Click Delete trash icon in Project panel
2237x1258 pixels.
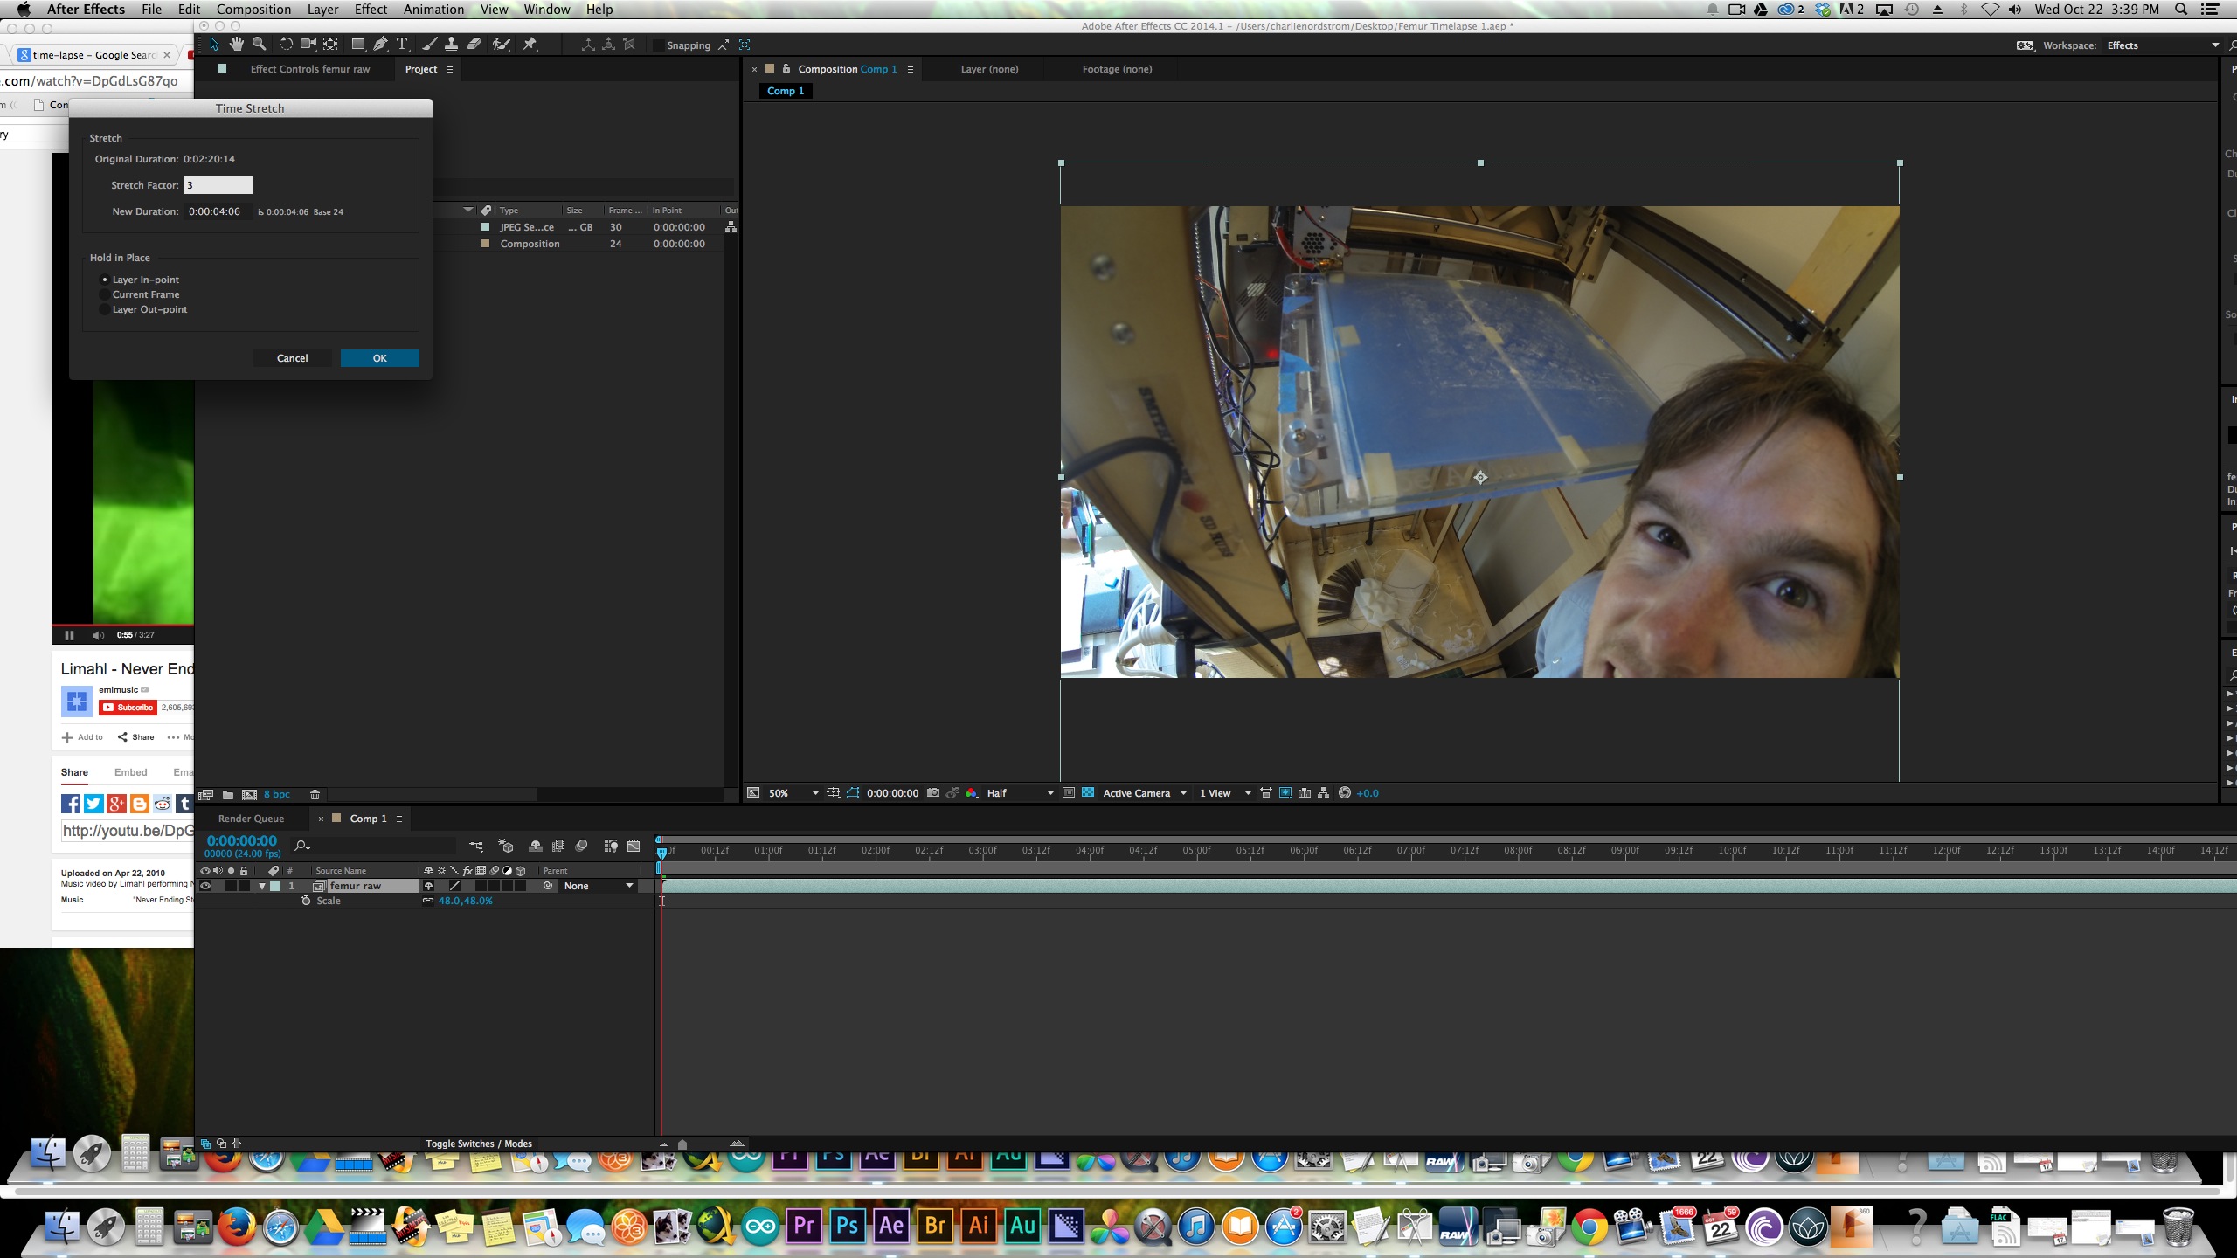[x=315, y=795]
